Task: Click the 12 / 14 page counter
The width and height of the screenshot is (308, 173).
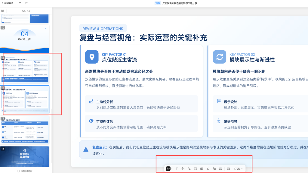Action: [x=26, y=11]
